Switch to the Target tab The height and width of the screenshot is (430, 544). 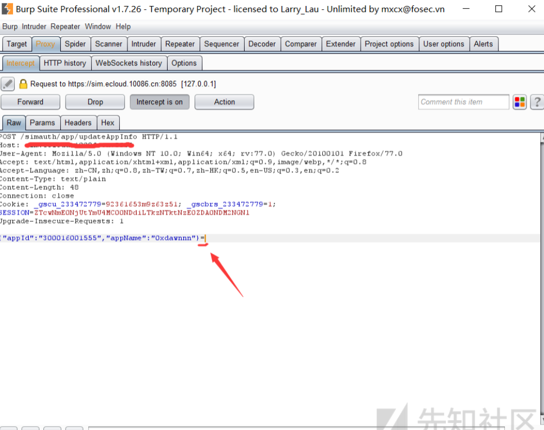(x=17, y=44)
